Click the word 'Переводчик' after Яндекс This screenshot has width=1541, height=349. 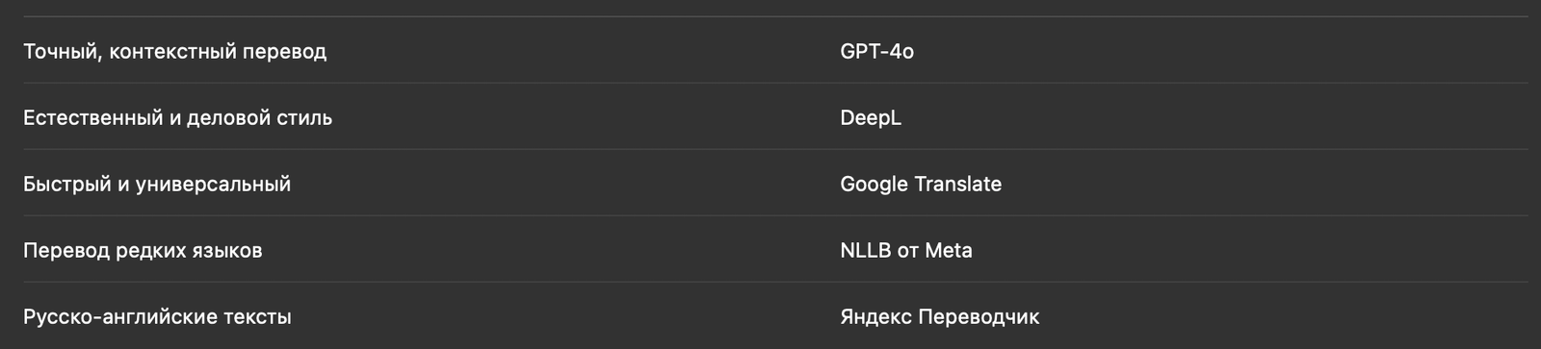979,317
